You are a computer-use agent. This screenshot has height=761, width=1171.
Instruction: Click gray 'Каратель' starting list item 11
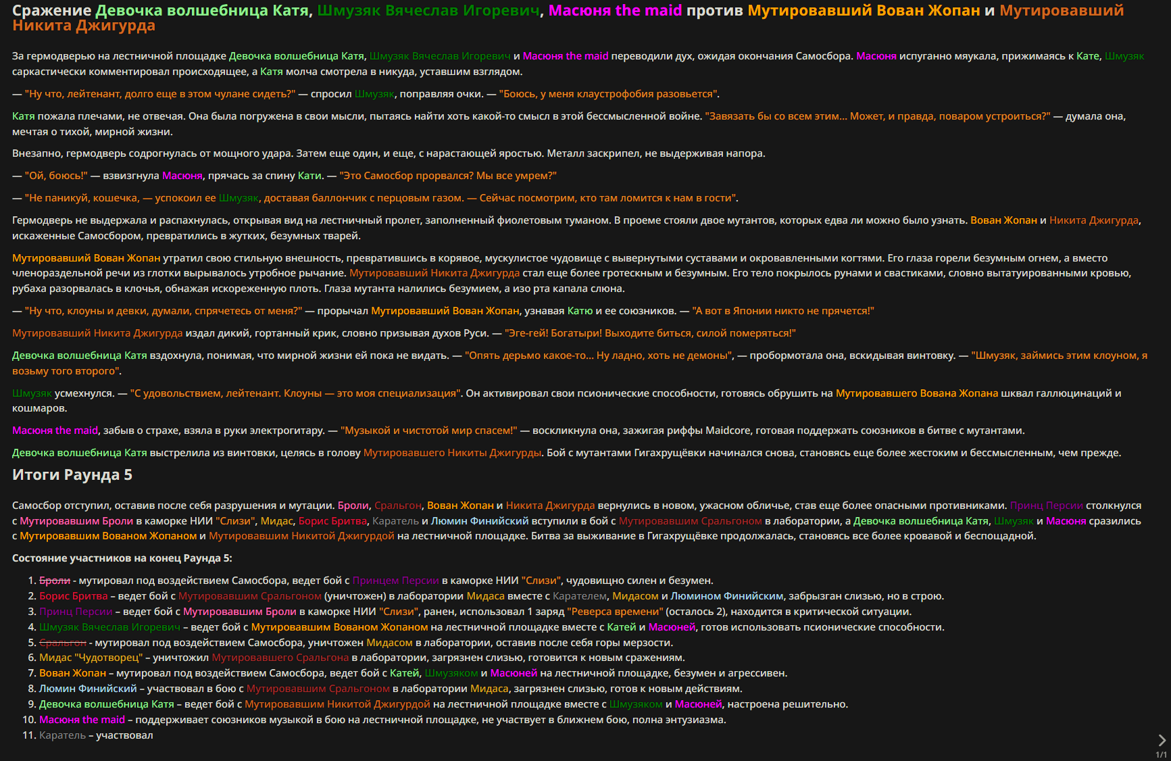point(63,735)
